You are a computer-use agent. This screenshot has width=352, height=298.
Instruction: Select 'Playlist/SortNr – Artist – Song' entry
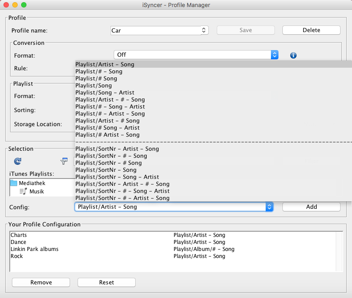[213, 149]
